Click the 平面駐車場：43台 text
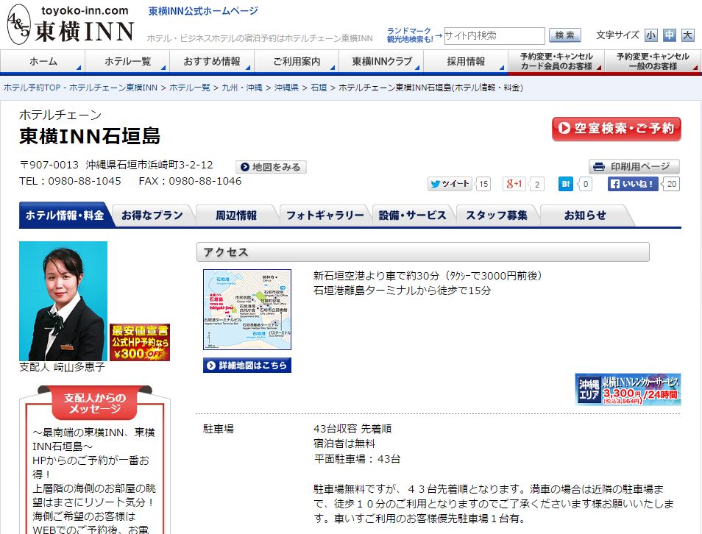 click(358, 459)
